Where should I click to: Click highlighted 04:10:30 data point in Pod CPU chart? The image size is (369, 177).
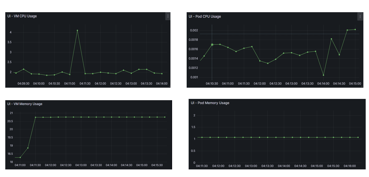pos(212,44)
